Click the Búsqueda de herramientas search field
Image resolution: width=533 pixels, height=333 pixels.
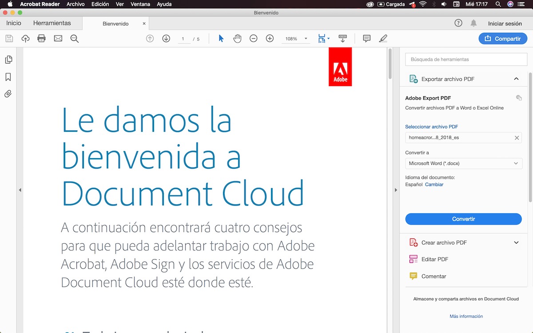click(466, 59)
